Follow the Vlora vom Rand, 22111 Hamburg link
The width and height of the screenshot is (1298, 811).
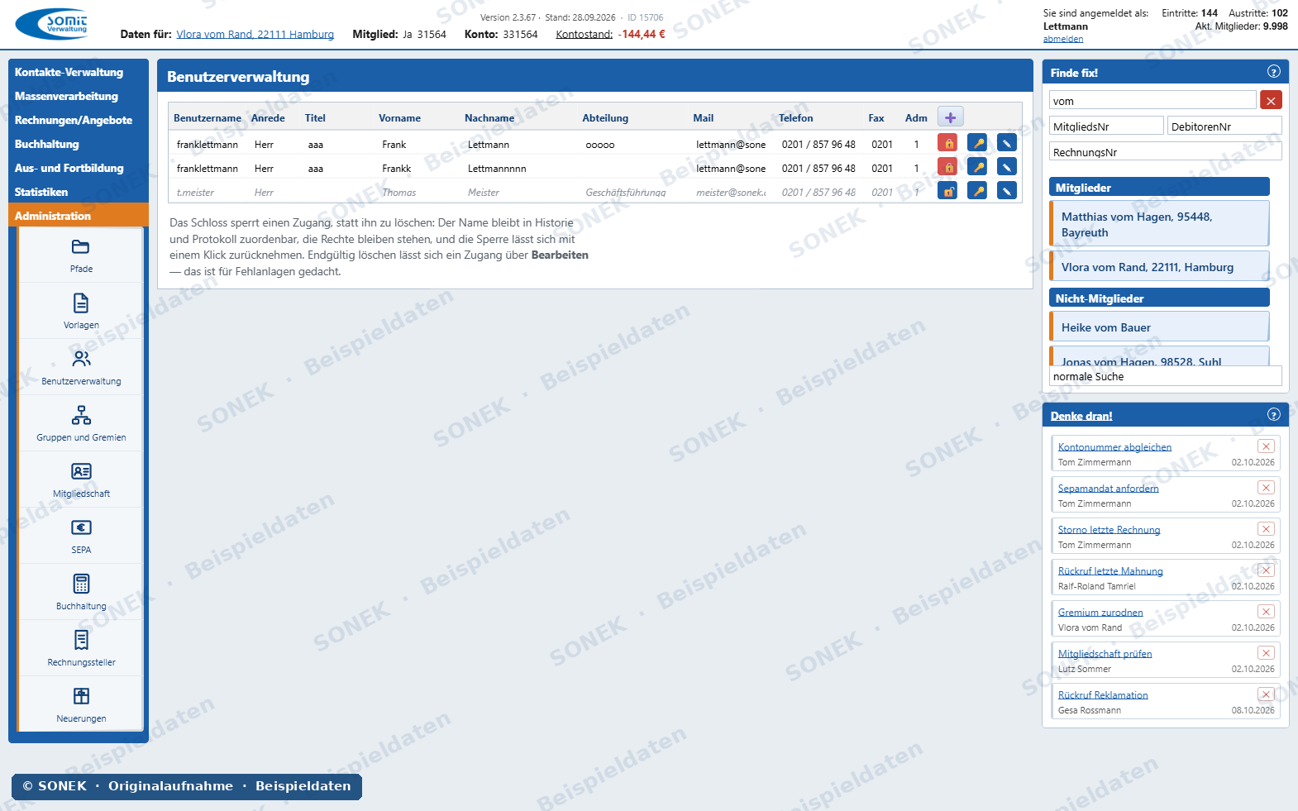tap(255, 35)
